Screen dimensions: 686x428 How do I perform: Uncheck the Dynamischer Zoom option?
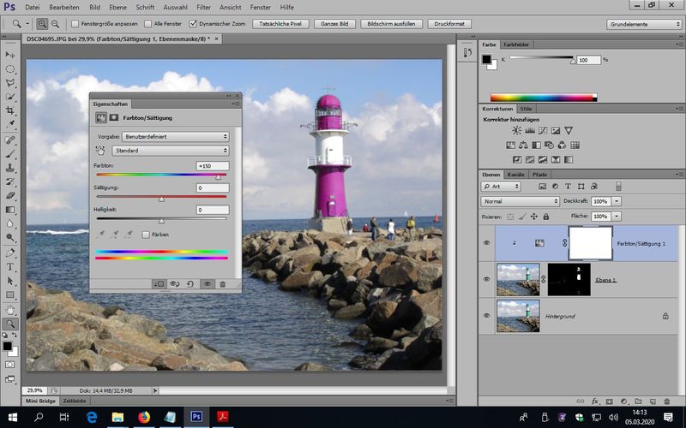(193, 24)
